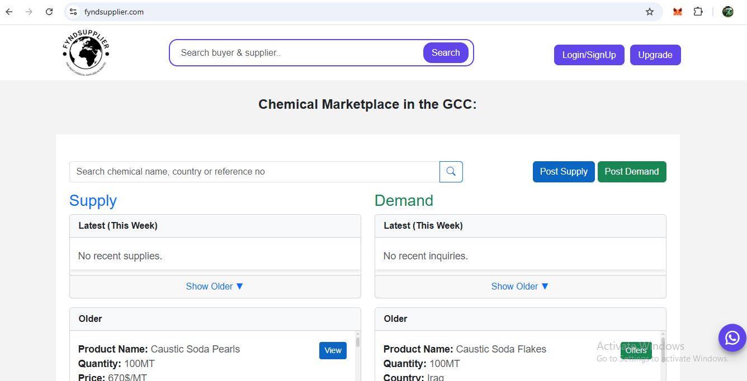Open Login/SignUp page
The width and height of the screenshot is (747, 381).
(589, 55)
